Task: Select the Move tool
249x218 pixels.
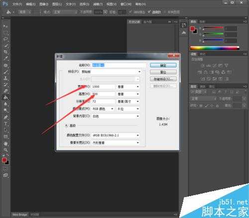Action: (x=5, y=26)
